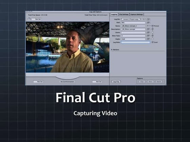Click the Capture Batch button
Image resolution: width=190 pixels, height=142 pixels.
tap(159, 81)
